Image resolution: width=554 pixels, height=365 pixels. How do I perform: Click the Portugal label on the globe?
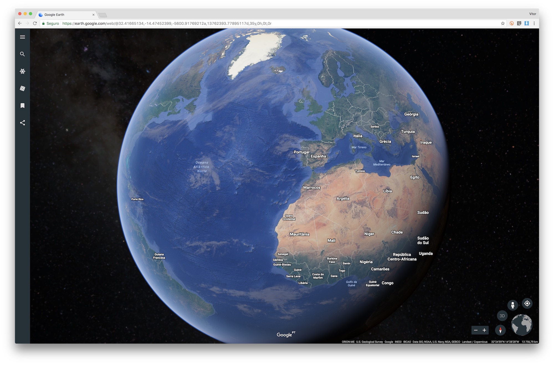tap(301, 152)
